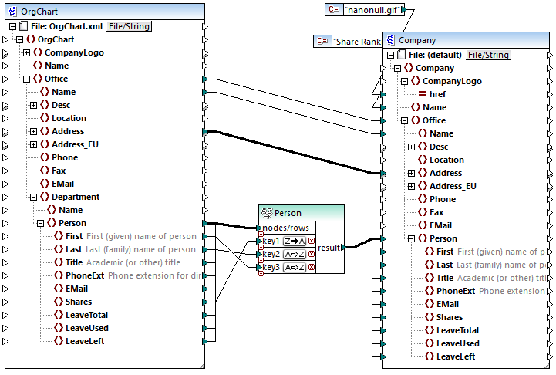Collapse the Department node in OrgChart
The width and height of the screenshot is (556, 375).
27,197
